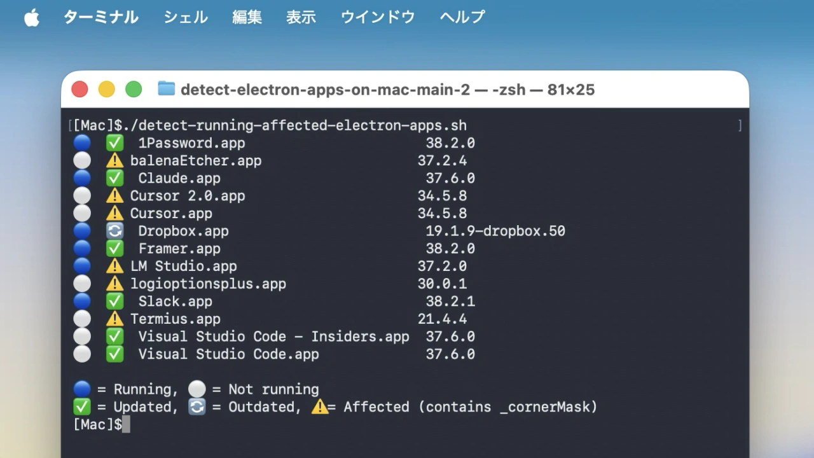The width and height of the screenshot is (814, 458).
Task: Click the blue running indicator beside Claude.app
Action: pos(82,177)
